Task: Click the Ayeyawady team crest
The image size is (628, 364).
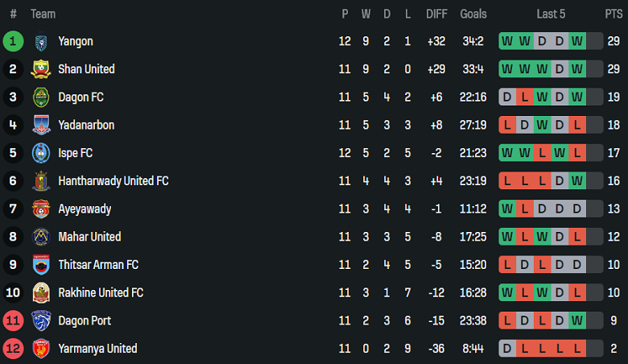Action: (40, 209)
